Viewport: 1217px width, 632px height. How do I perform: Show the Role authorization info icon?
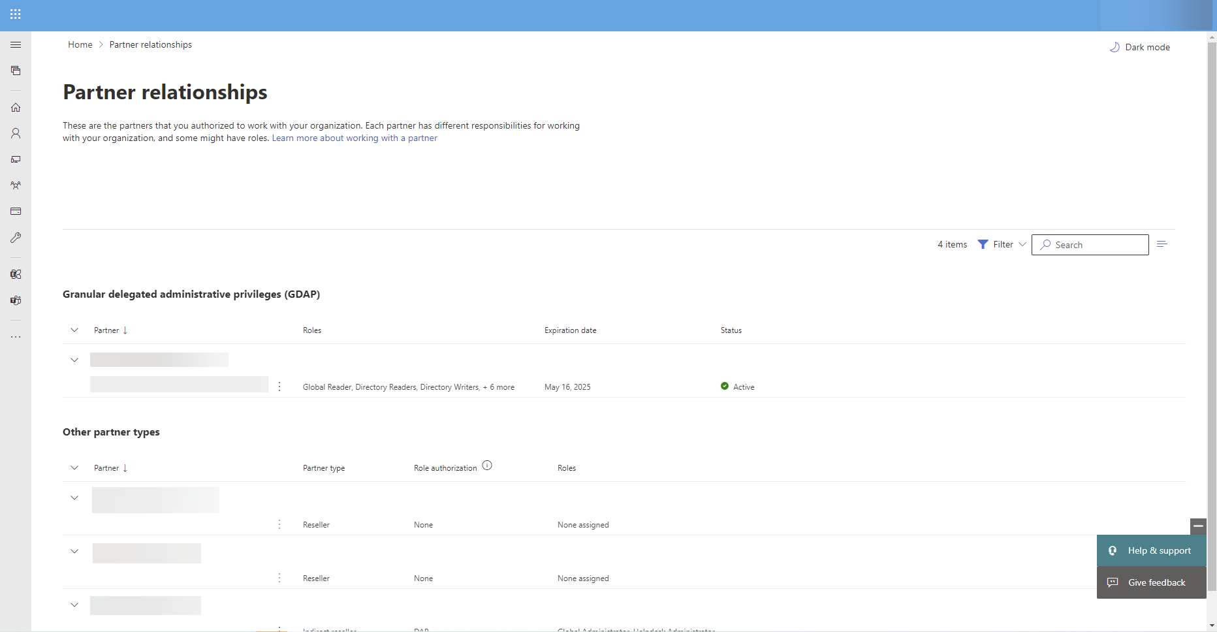pos(487,466)
